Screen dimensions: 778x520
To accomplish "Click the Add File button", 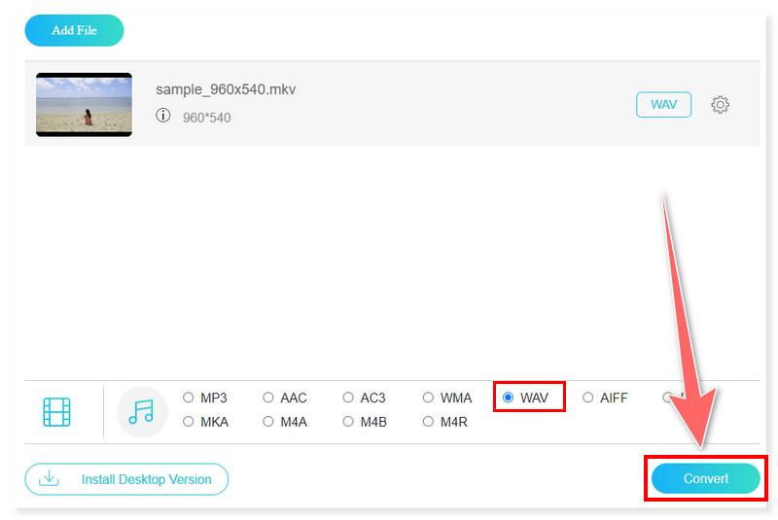I will coord(75,30).
